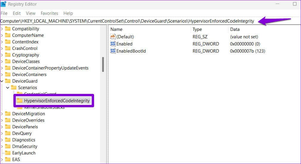301x164 pixels.
Task: Click the registry path address bar
Action: [x=151, y=21]
